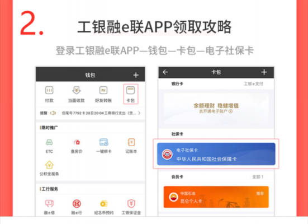Image resolution: width=308 pixels, height=224 pixels.
Task: Open 公积金服务 housing fund icon
Action: [x=49, y=165]
